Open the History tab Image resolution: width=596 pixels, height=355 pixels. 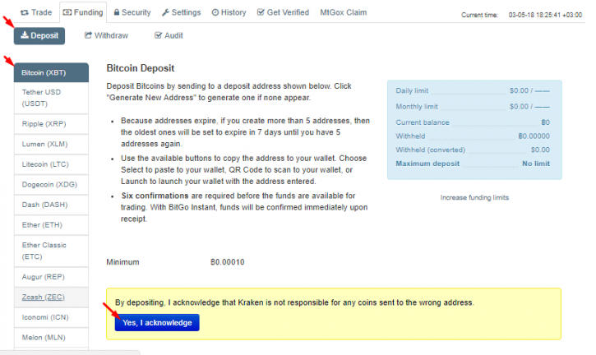pos(229,12)
